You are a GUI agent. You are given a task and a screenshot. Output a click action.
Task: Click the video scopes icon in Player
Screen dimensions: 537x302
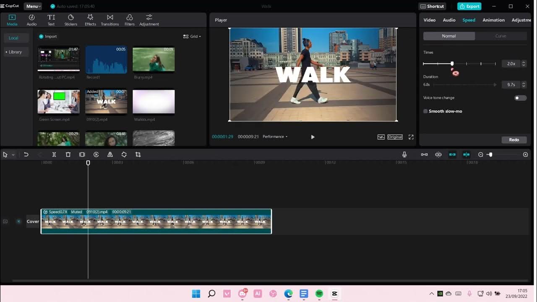[x=381, y=137]
